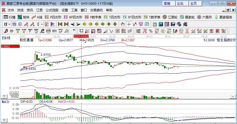Open the P数字表 tool
The width and height of the screenshot is (237, 124).
pyautogui.click(x=93, y=17)
